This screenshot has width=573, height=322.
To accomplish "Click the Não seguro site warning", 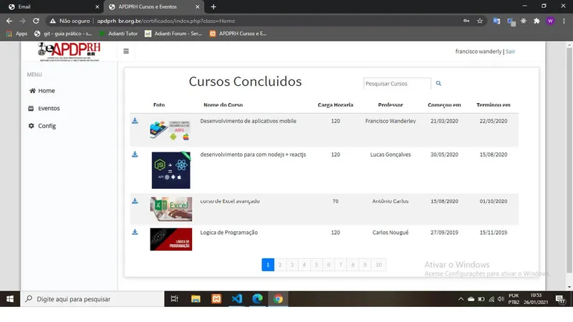I will [69, 21].
